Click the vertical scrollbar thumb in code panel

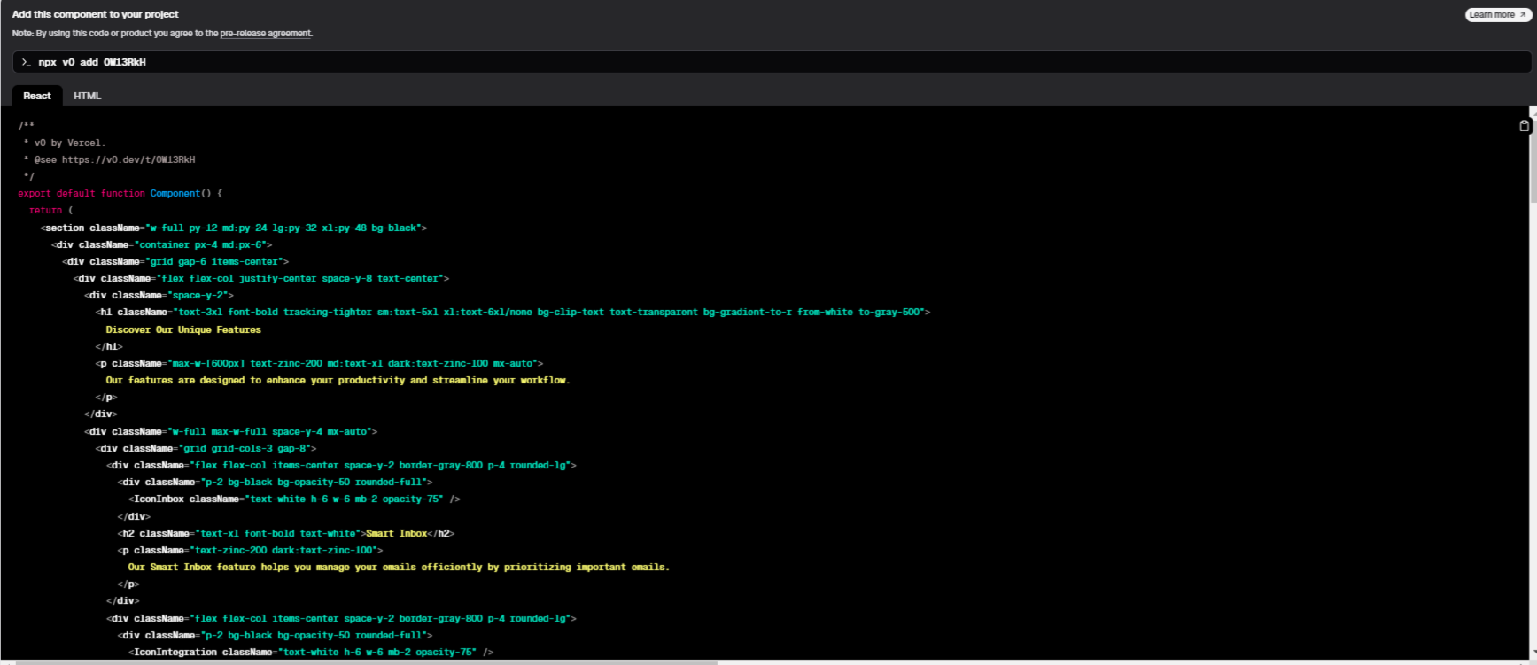click(1533, 159)
